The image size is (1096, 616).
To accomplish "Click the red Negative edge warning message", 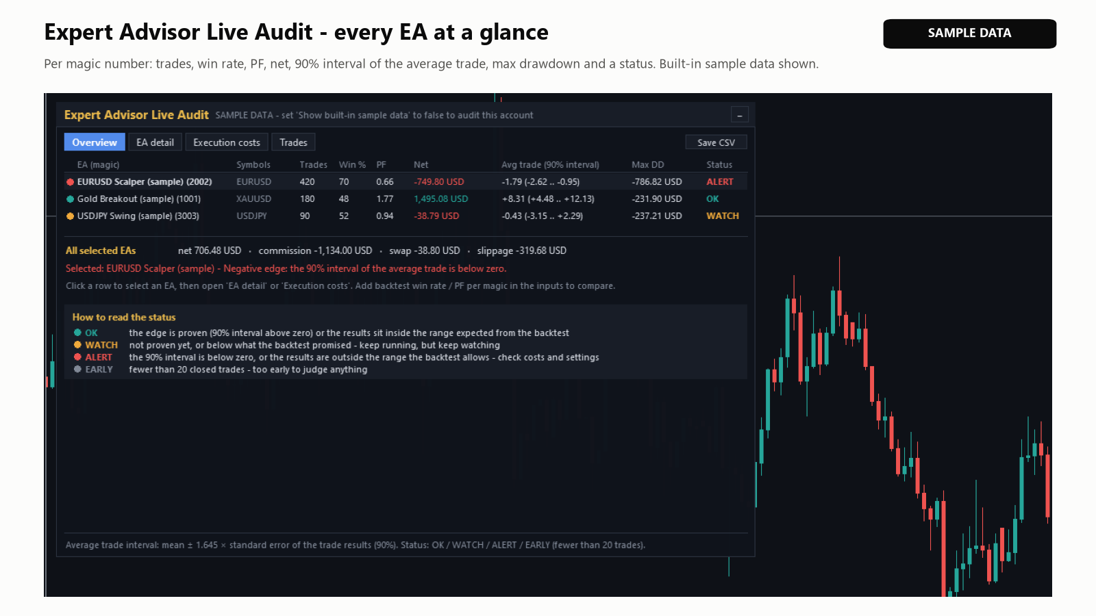I will coord(286,268).
